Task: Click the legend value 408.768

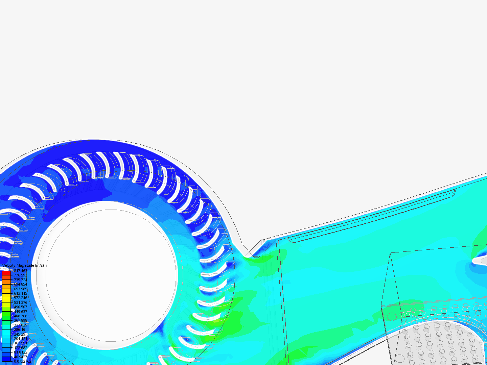Action: pyautogui.click(x=20, y=316)
